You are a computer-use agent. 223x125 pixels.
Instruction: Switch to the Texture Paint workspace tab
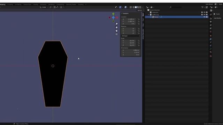point(27,5)
